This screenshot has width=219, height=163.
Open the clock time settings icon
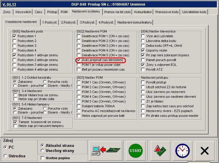click(x=182, y=151)
